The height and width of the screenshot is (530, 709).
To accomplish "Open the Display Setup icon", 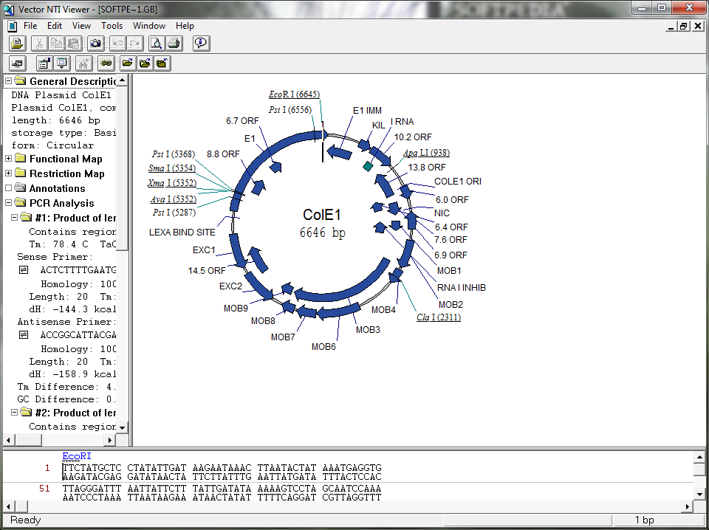I will tap(44, 63).
